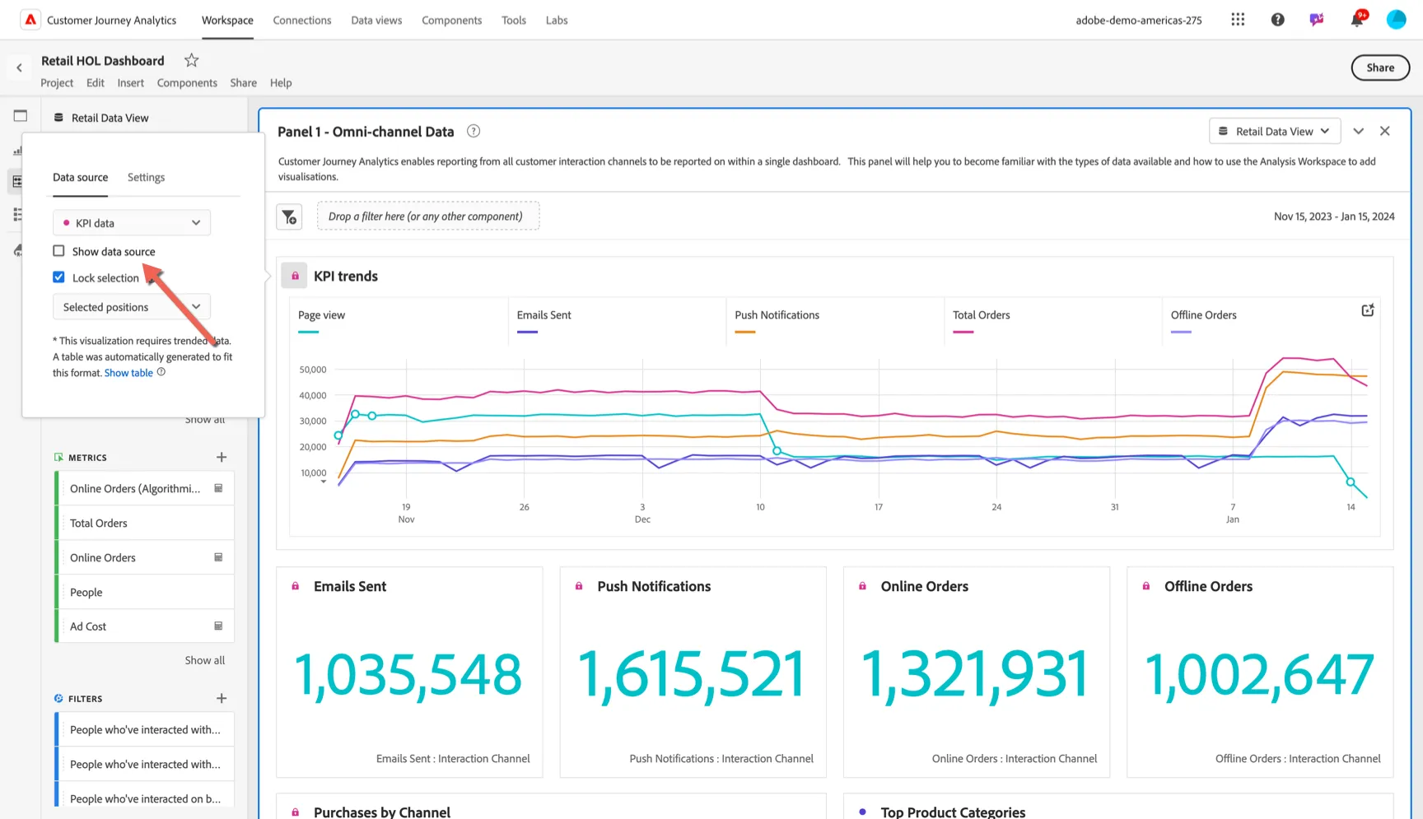Select the Total Orders metric row

click(145, 523)
